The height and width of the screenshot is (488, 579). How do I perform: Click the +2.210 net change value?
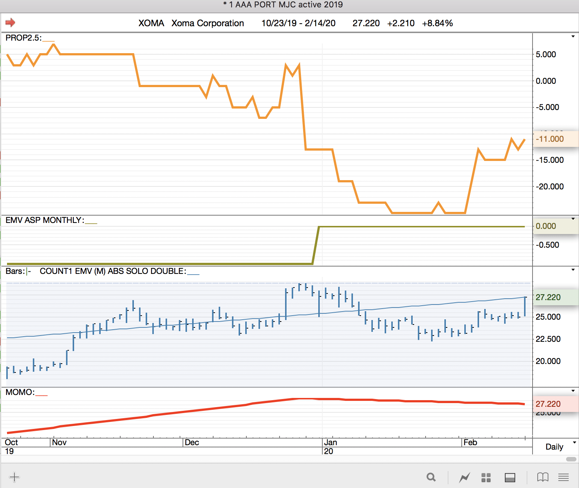pyautogui.click(x=401, y=23)
